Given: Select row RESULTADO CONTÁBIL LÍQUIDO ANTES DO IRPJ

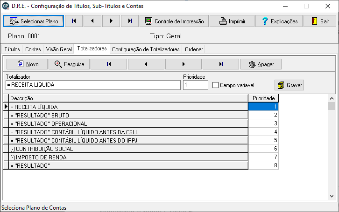Looking at the screenshot, I should [x=128, y=140].
